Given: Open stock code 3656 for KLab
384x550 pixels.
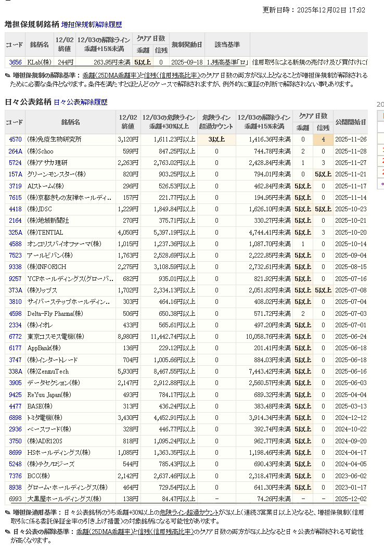Looking at the screenshot, I should coord(15,62).
